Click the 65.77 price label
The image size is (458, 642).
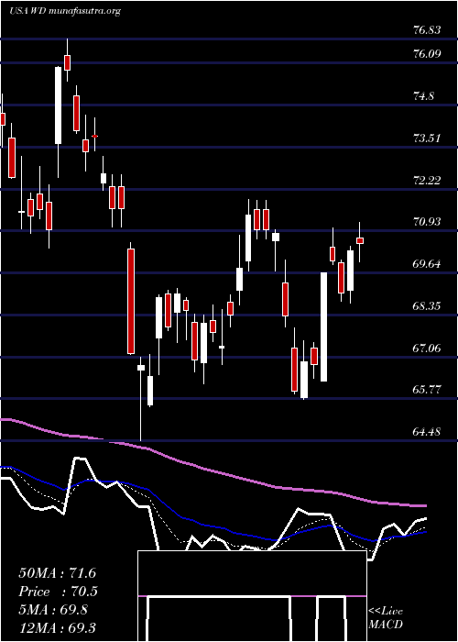coord(427,390)
